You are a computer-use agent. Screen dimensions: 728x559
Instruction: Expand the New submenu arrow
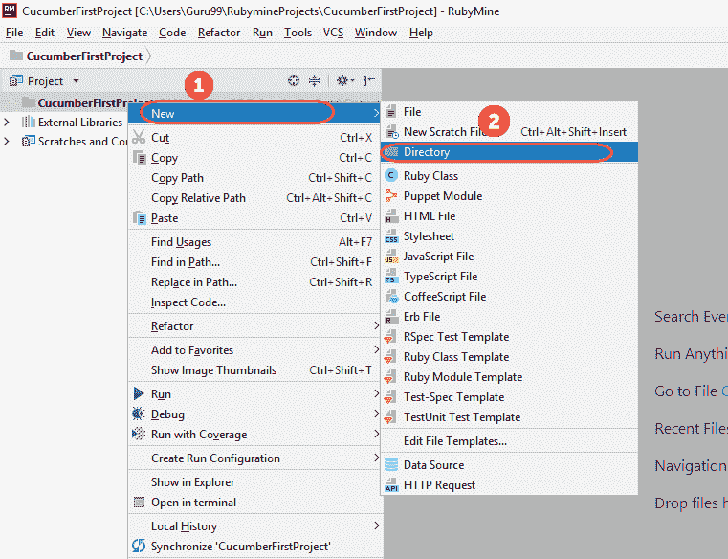pyautogui.click(x=376, y=113)
